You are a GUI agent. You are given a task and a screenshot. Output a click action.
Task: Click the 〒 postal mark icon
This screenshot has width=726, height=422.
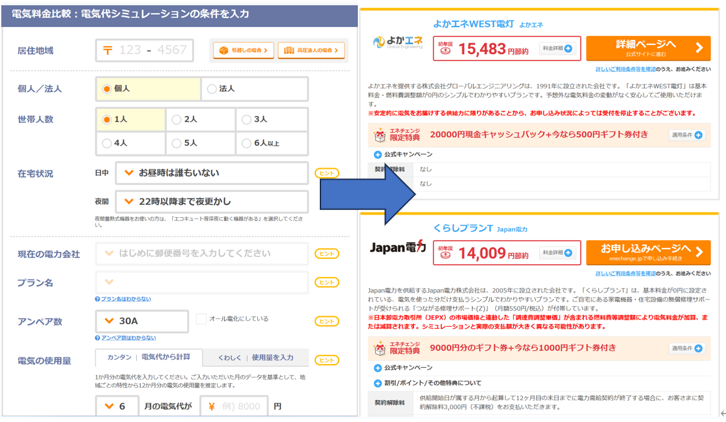[108, 50]
